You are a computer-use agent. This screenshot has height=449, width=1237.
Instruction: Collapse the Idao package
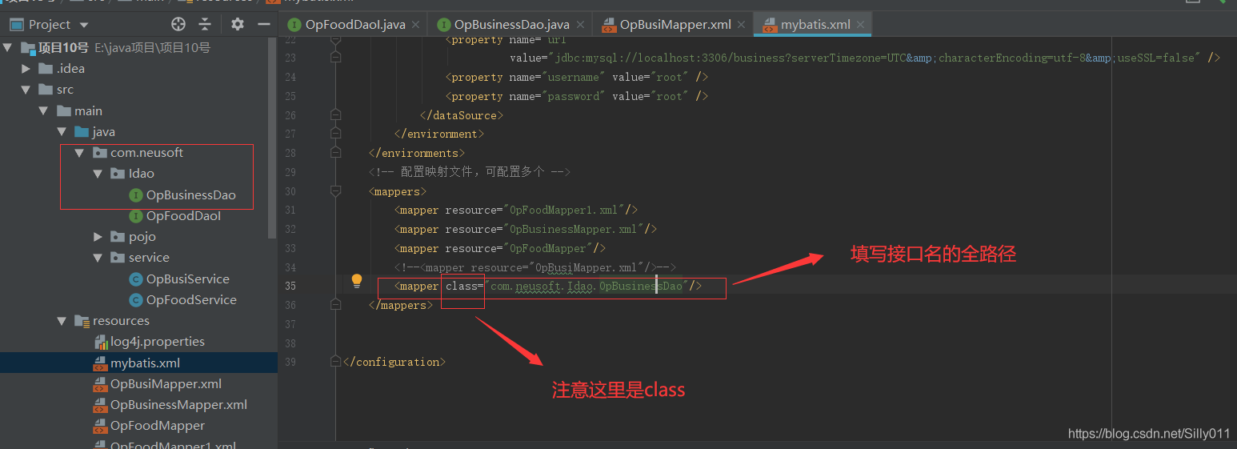tap(97, 174)
